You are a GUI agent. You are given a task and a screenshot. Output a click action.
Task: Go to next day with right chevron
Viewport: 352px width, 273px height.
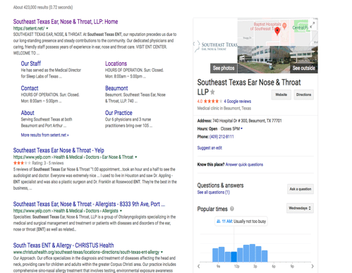[312, 267]
